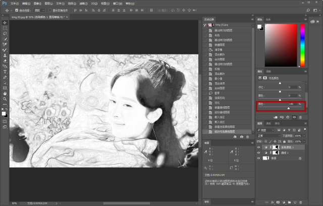Hide the 曲线 1 layer
The height and width of the screenshot is (206, 323).
coord(259,153)
